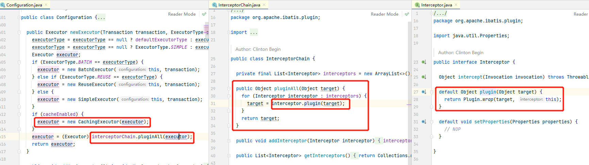Viewport: 589px width, 165px height.
Task: Toggle Reader Mode in the InterceptorChain.java editor
Action: click(x=385, y=14)
